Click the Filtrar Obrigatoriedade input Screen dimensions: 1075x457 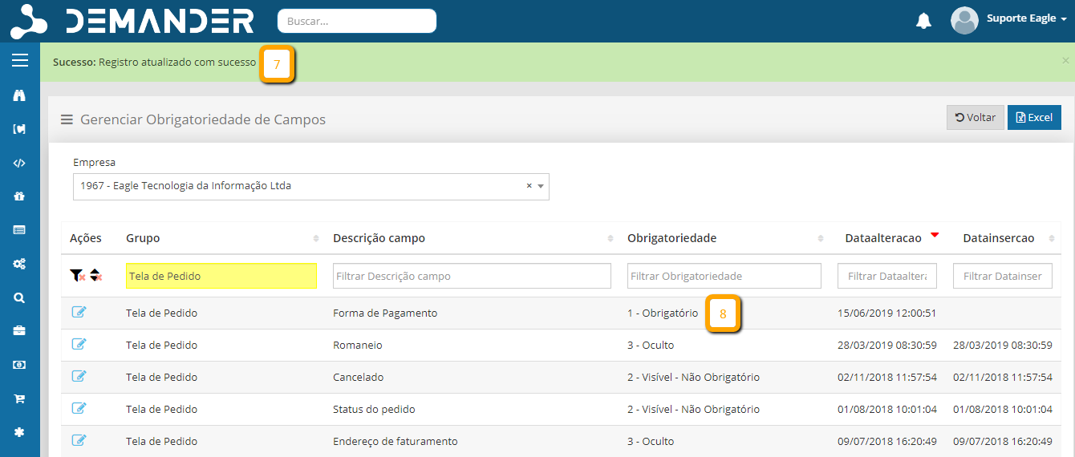pyautogui.click(x=724, y=276)
